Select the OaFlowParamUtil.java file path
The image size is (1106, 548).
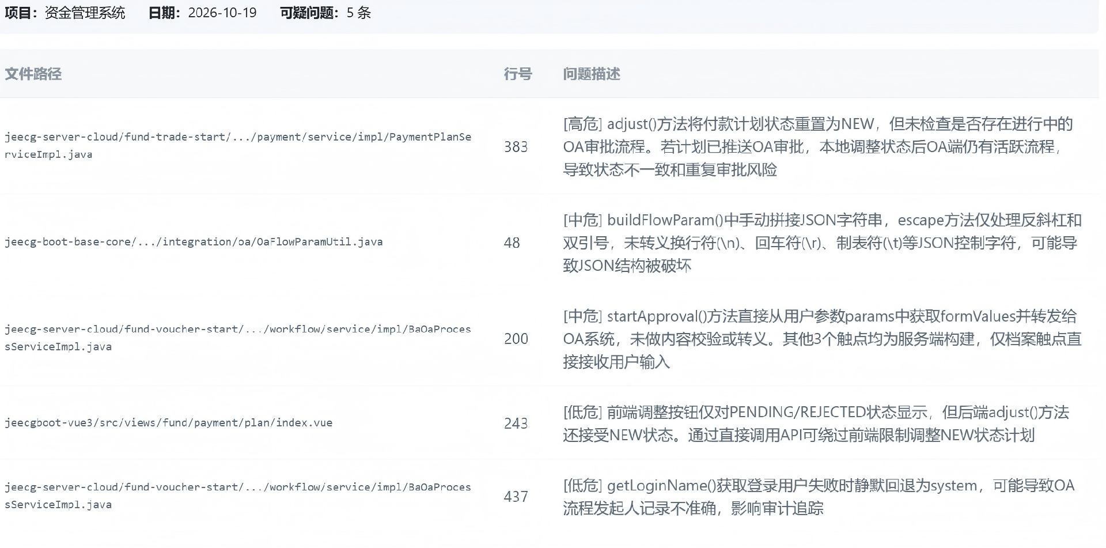click(194, 242)
